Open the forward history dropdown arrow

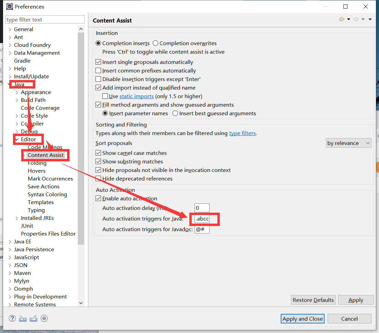363,19
